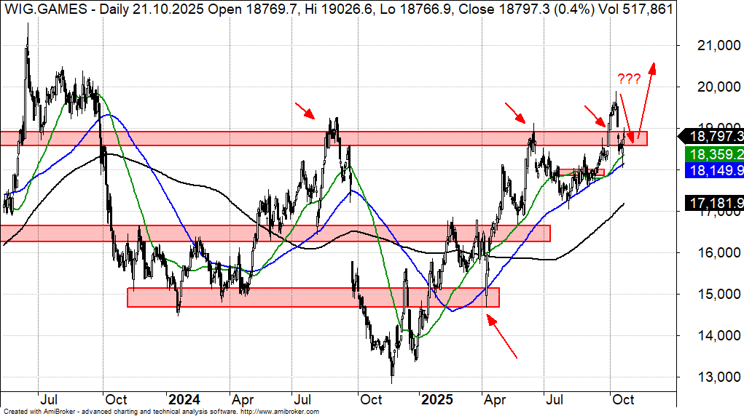Click the 2024 label on time axis
The height and width of the screenshot is (416, 744).
[x=183, y=399]
